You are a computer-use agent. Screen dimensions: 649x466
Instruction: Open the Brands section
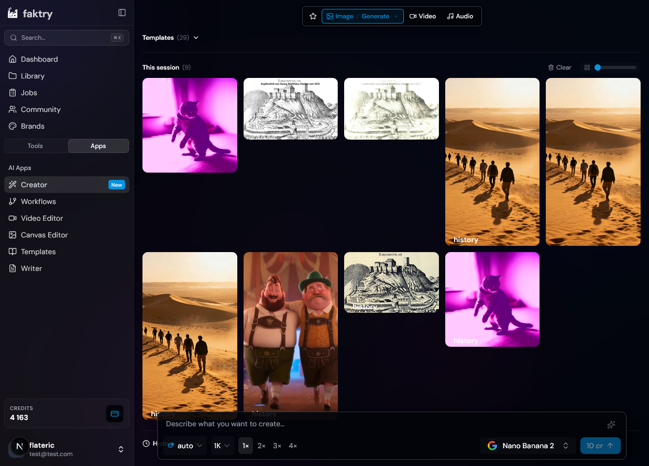(67, 126)
